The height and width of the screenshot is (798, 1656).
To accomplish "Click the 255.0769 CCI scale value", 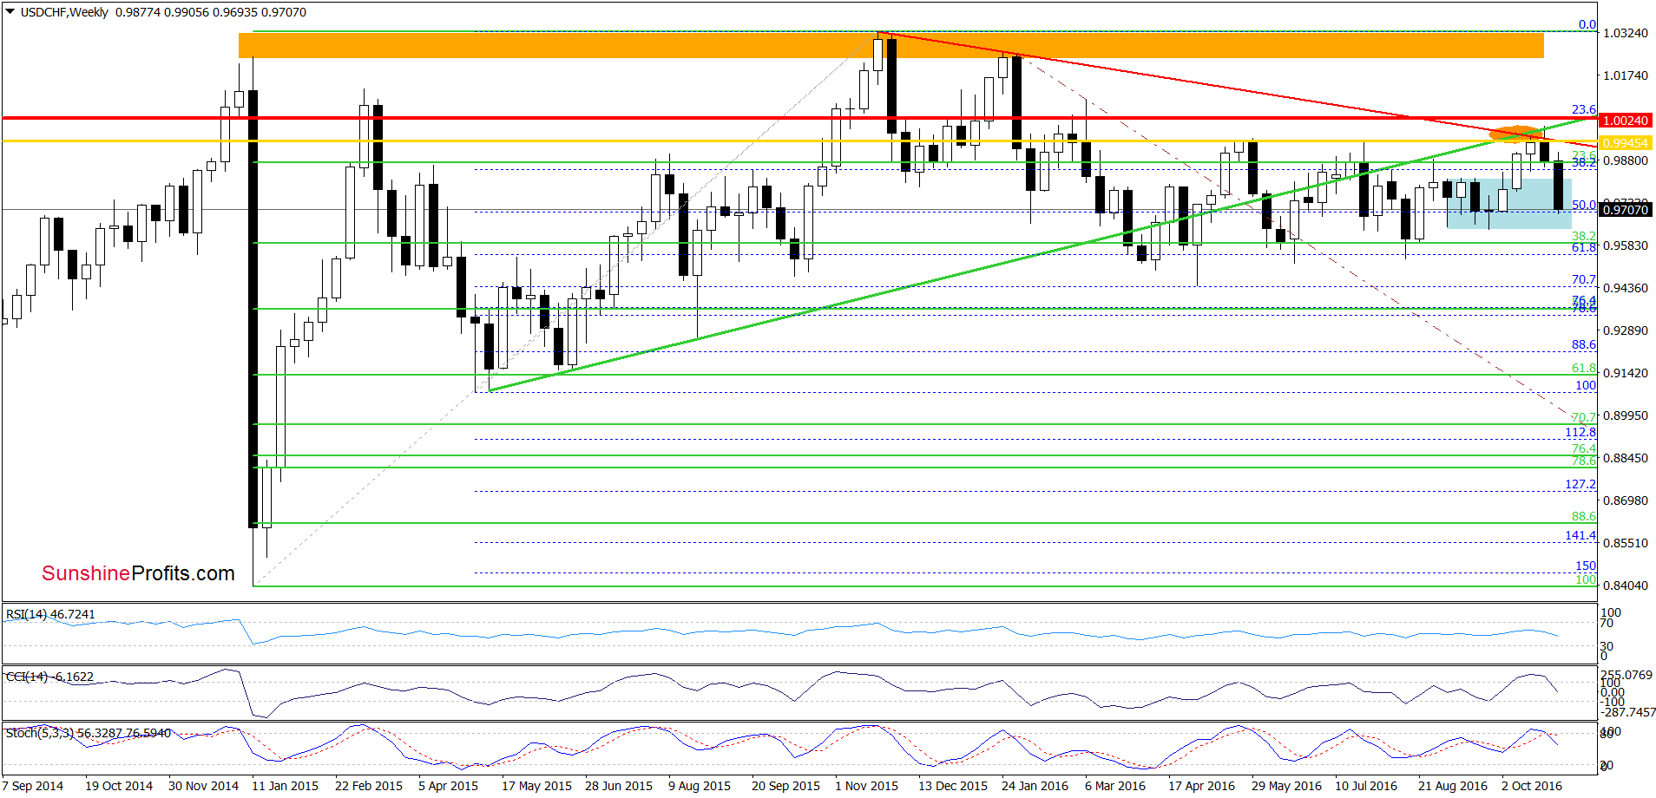I will (1626, 675).
